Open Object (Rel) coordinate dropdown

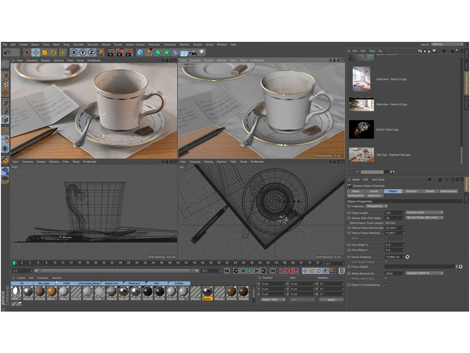(273, 299)
